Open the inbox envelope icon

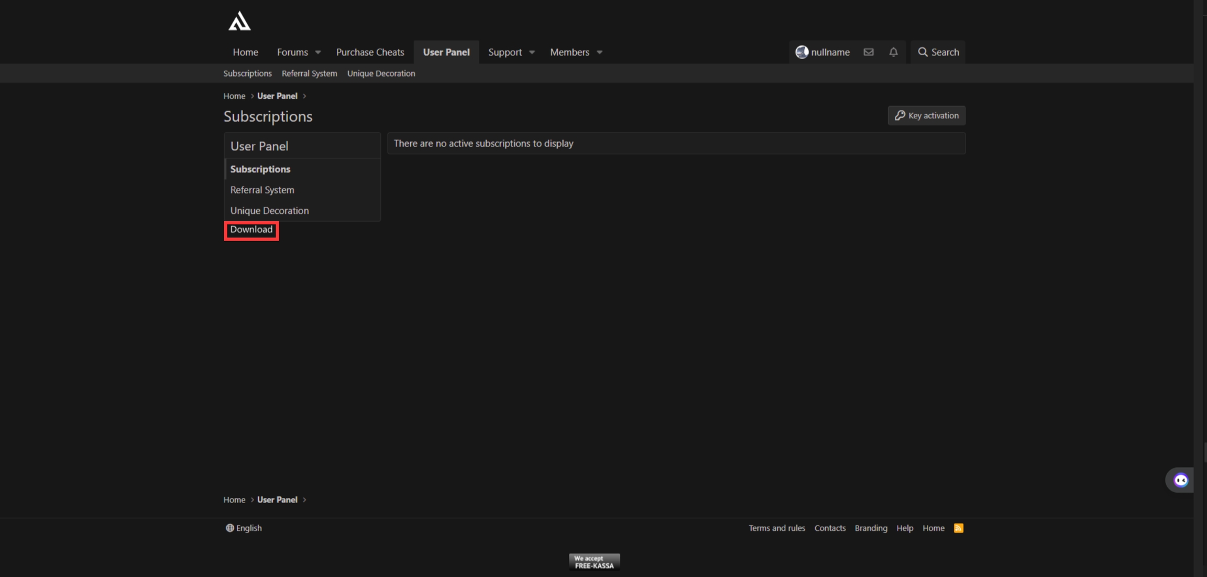[869, 52]
